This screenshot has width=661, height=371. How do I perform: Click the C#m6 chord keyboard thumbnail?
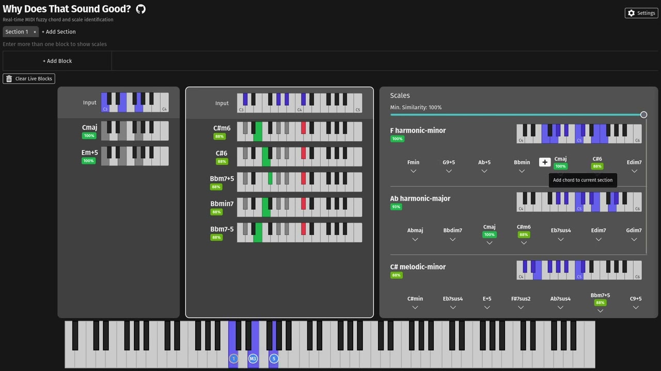300,131
